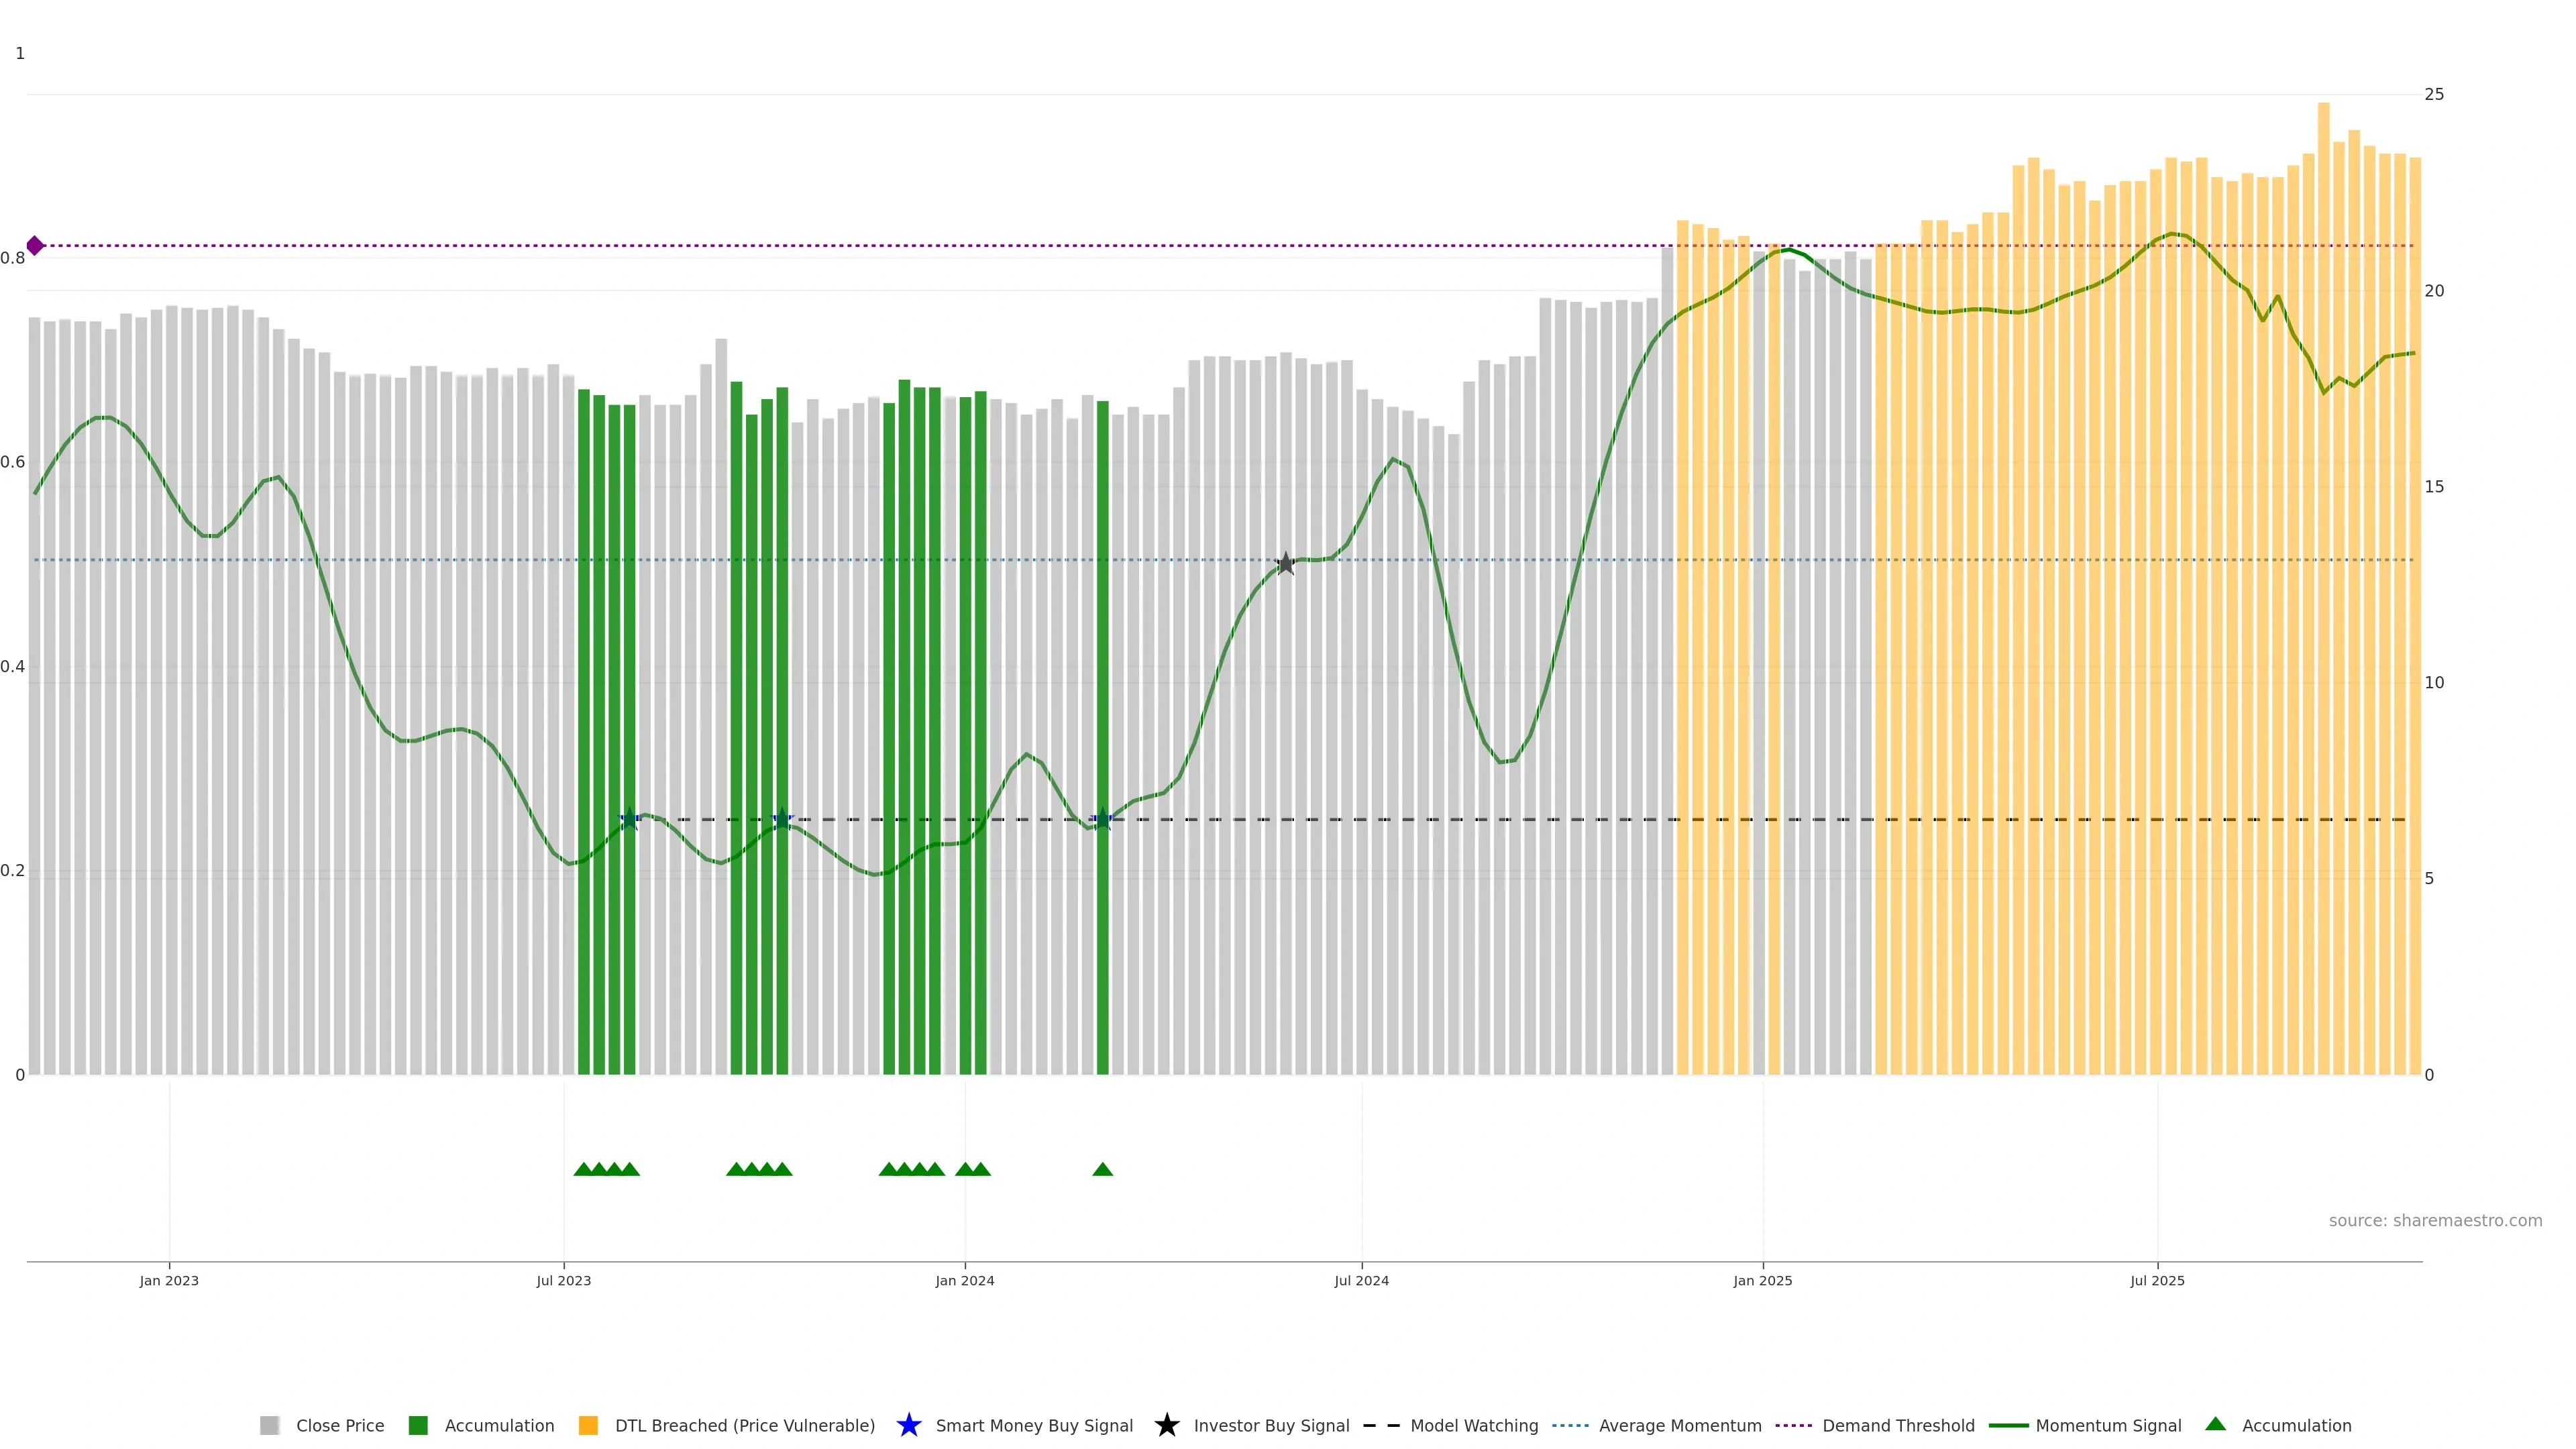This screenshot has width=2576, height=1449.
Task: Toggle the Average Momentum legend entry
Action: tap(1680, 1425)
